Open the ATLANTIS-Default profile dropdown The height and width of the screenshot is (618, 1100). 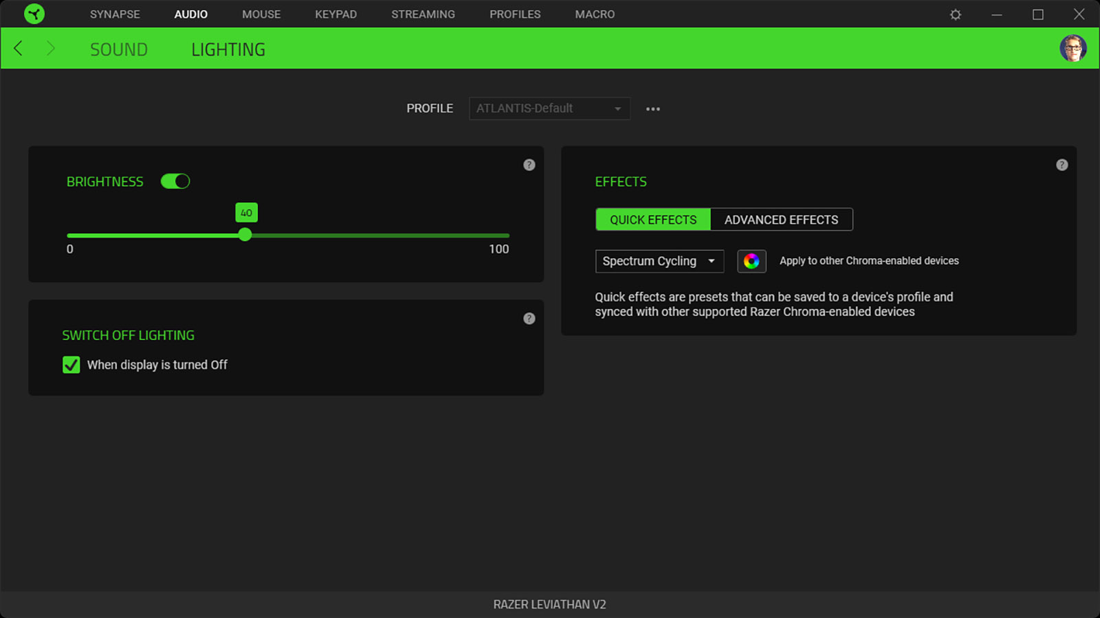tap(549, 108)
